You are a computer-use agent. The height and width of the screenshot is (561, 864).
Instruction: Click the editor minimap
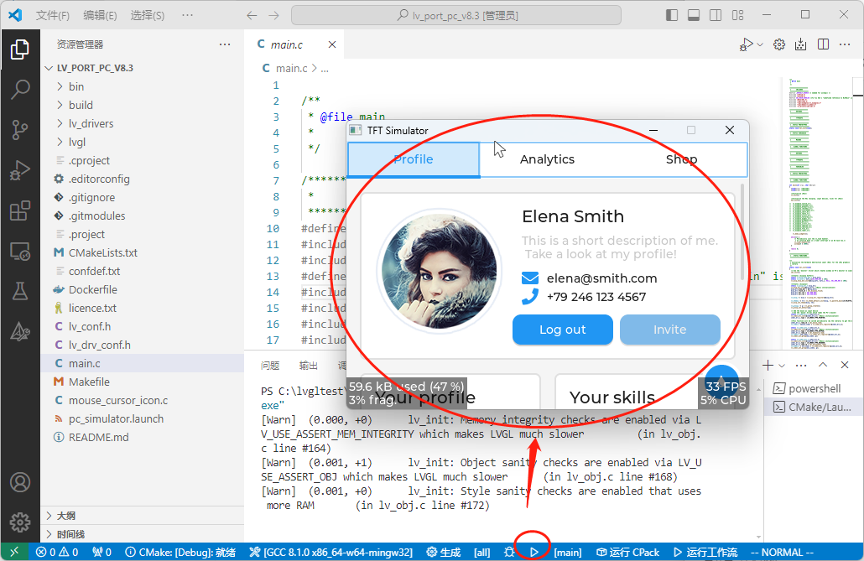coord(816,214)
